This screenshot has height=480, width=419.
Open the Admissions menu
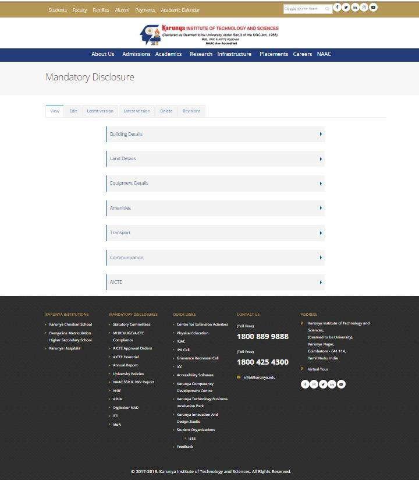pyautogui.click(x=136, y=54)
